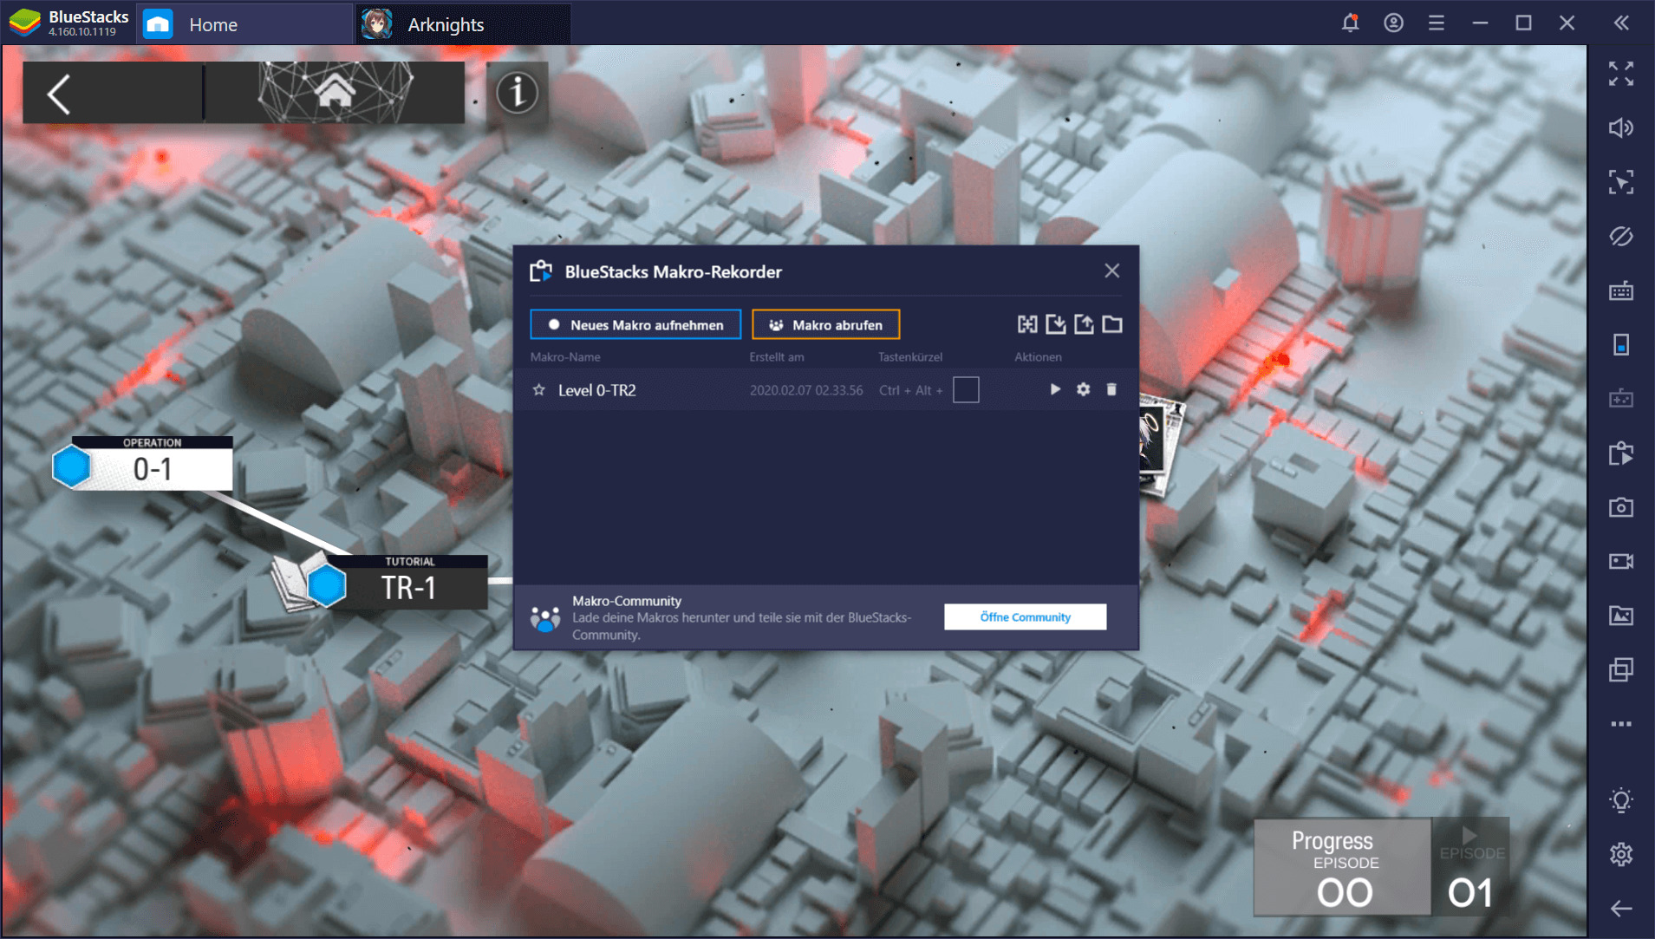The image size is (1655, 939).
Task: Toggle the crossed-eye overlay icon in the sidebar
Action: [x=1621, y=236]
